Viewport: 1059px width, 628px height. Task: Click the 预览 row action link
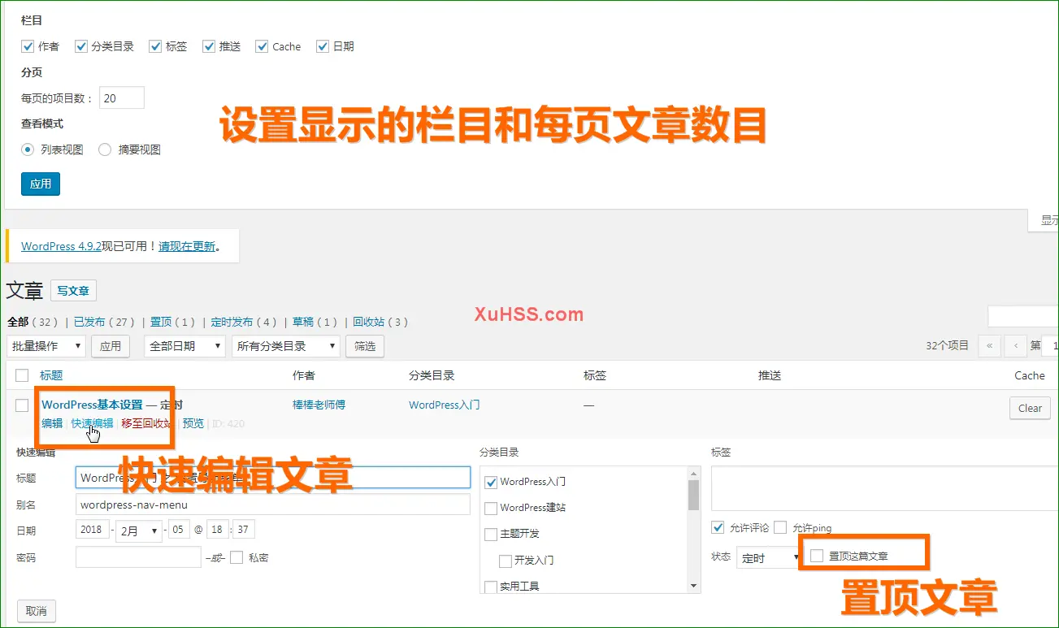pyautogui.click(x=193, y=423)
